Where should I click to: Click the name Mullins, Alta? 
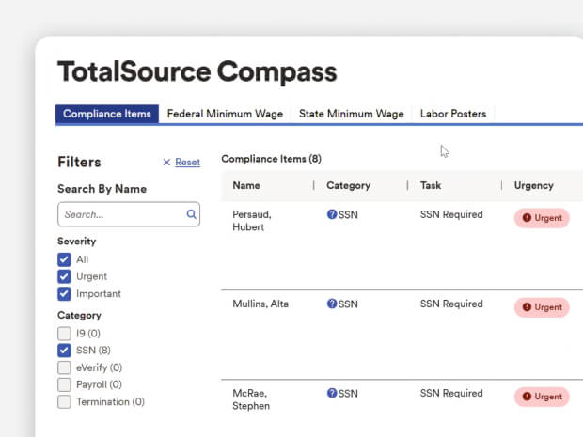tap(260, 304)
